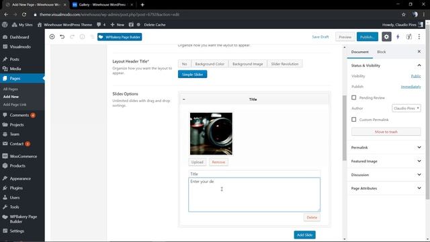Remove the slide image
430x242 pixels.
218,162
